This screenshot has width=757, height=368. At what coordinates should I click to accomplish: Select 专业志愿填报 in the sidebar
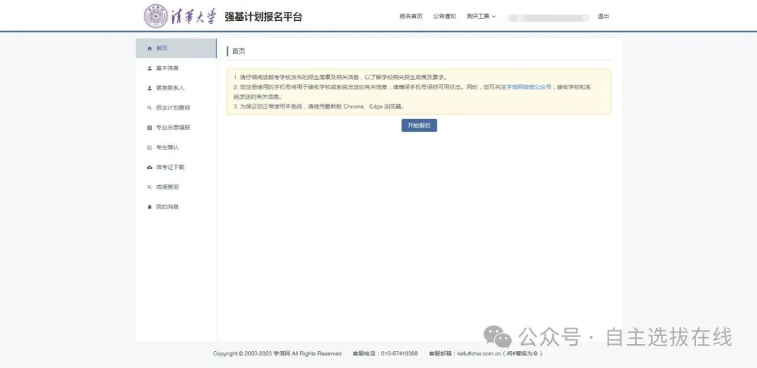pos(172,128)
